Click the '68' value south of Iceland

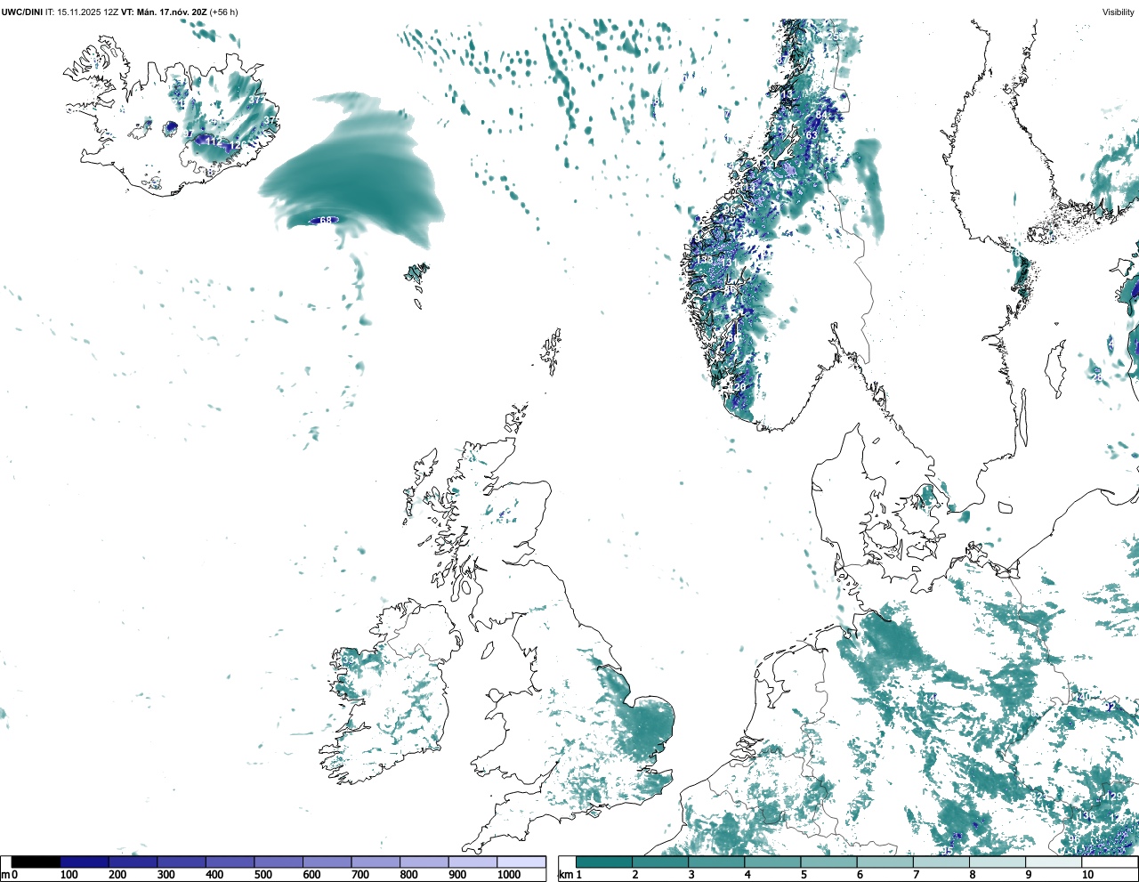click(326, 221)
